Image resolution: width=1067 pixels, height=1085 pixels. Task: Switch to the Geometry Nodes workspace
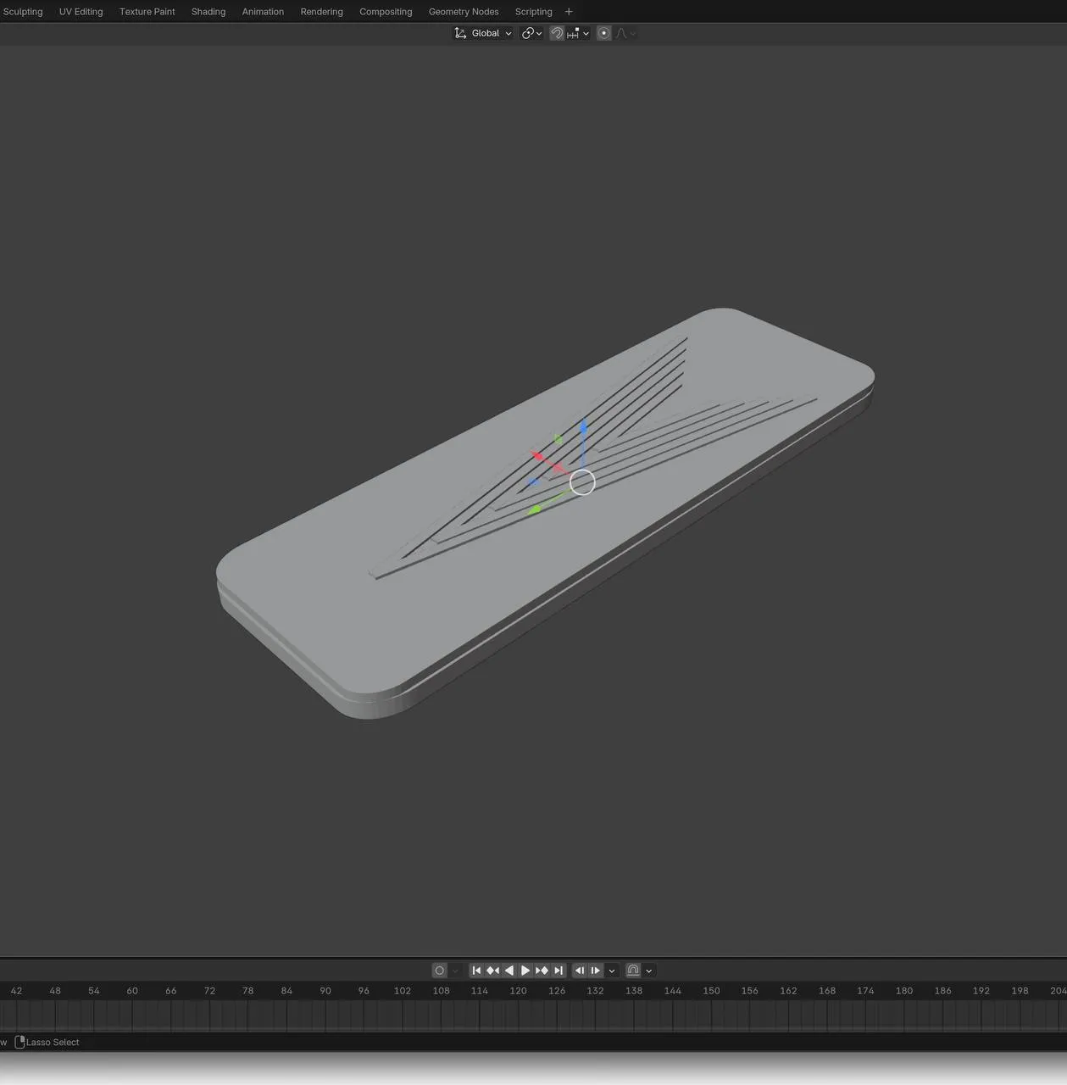coord(463,12)
